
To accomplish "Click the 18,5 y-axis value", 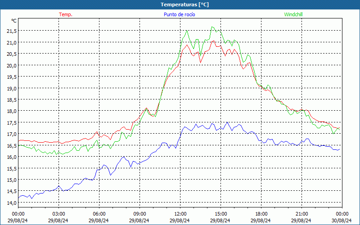I will point(12,100).
